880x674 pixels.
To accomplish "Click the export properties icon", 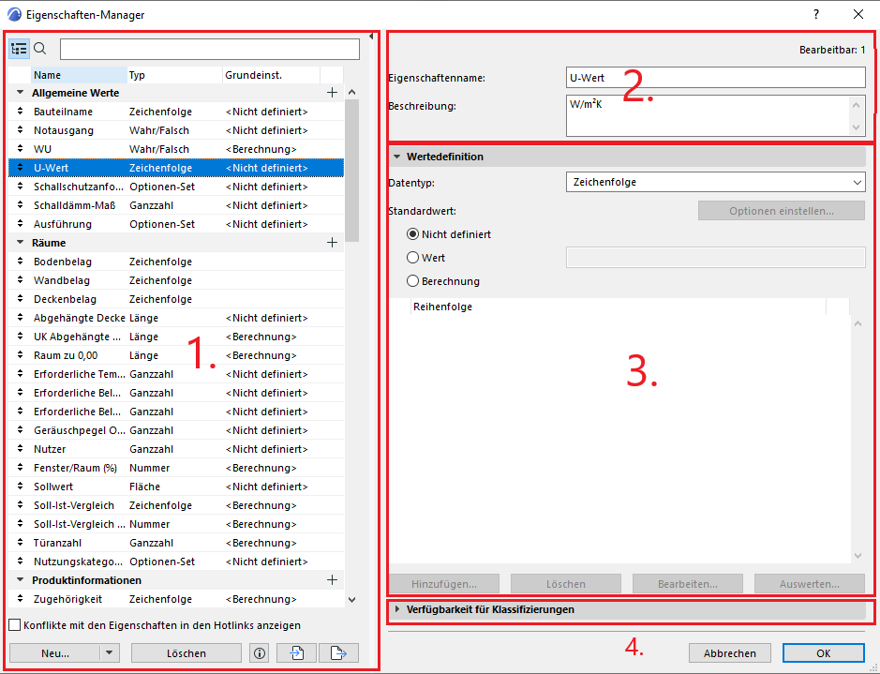I will (x=338, y=653).
